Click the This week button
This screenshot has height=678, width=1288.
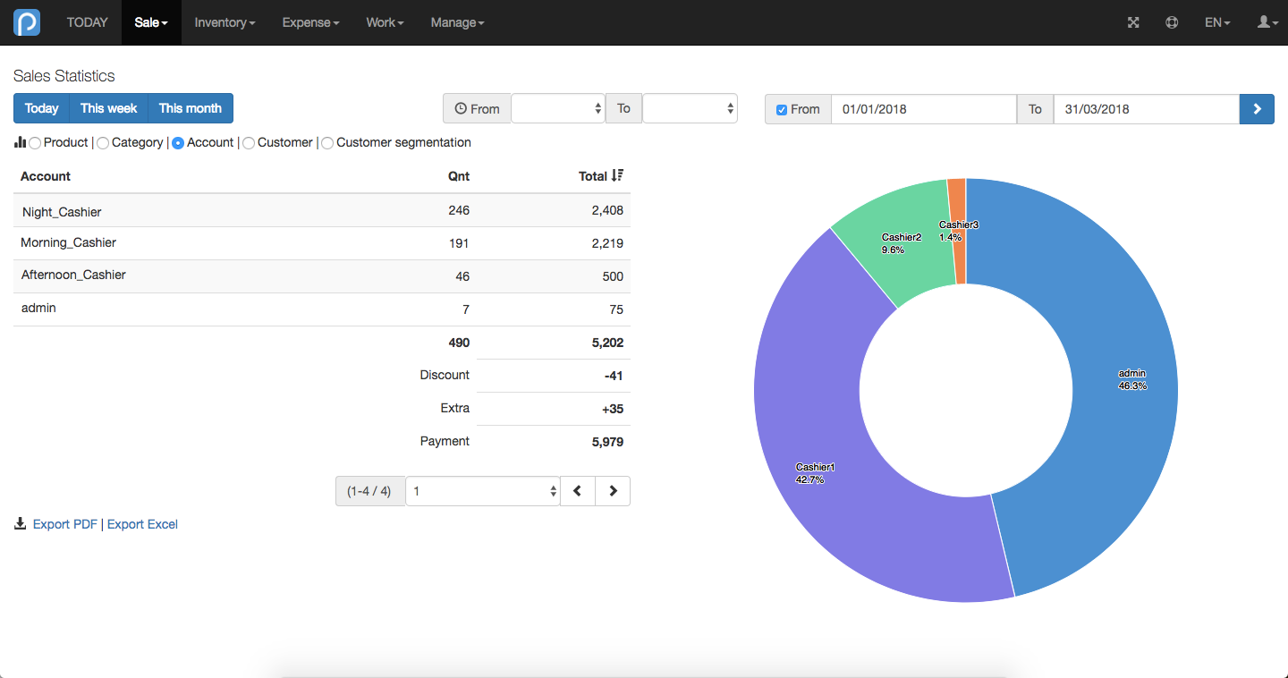click(x=108, y=108)
